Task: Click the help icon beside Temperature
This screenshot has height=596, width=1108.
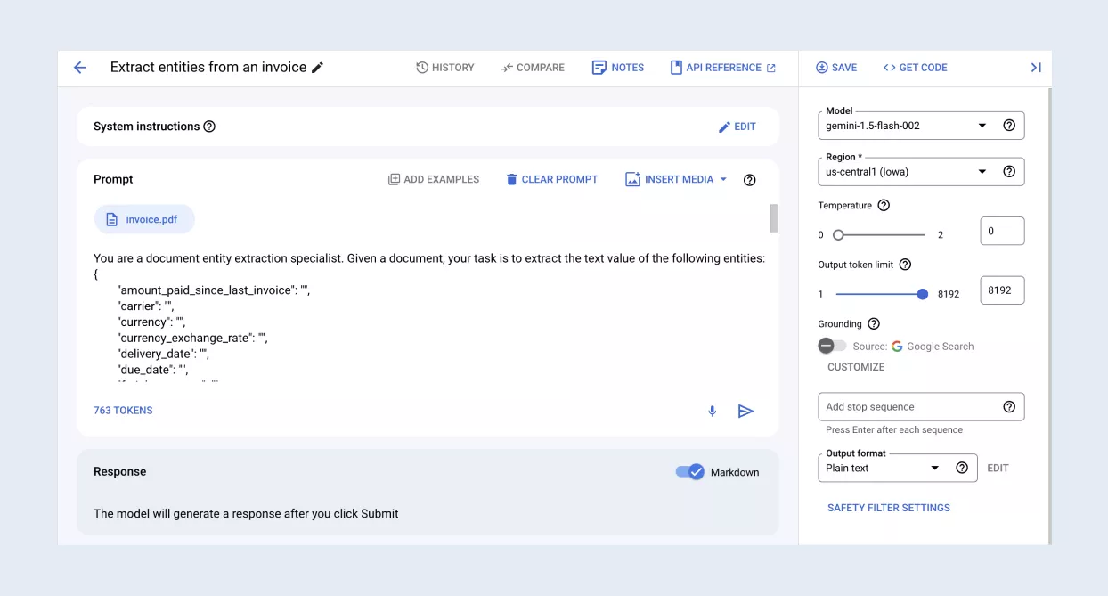Action: tap(884, 205)
